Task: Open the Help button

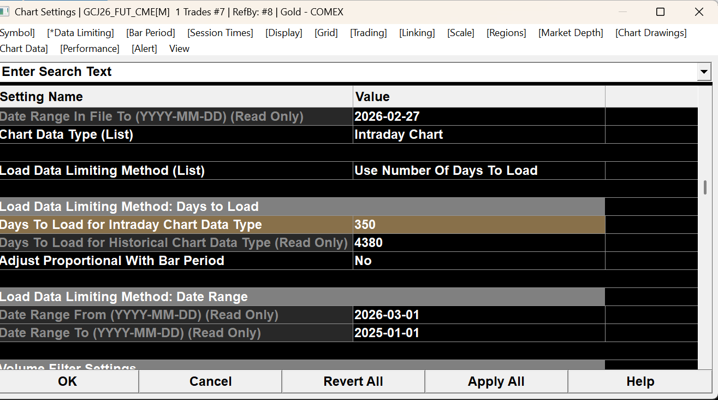Action: point(640,381)
